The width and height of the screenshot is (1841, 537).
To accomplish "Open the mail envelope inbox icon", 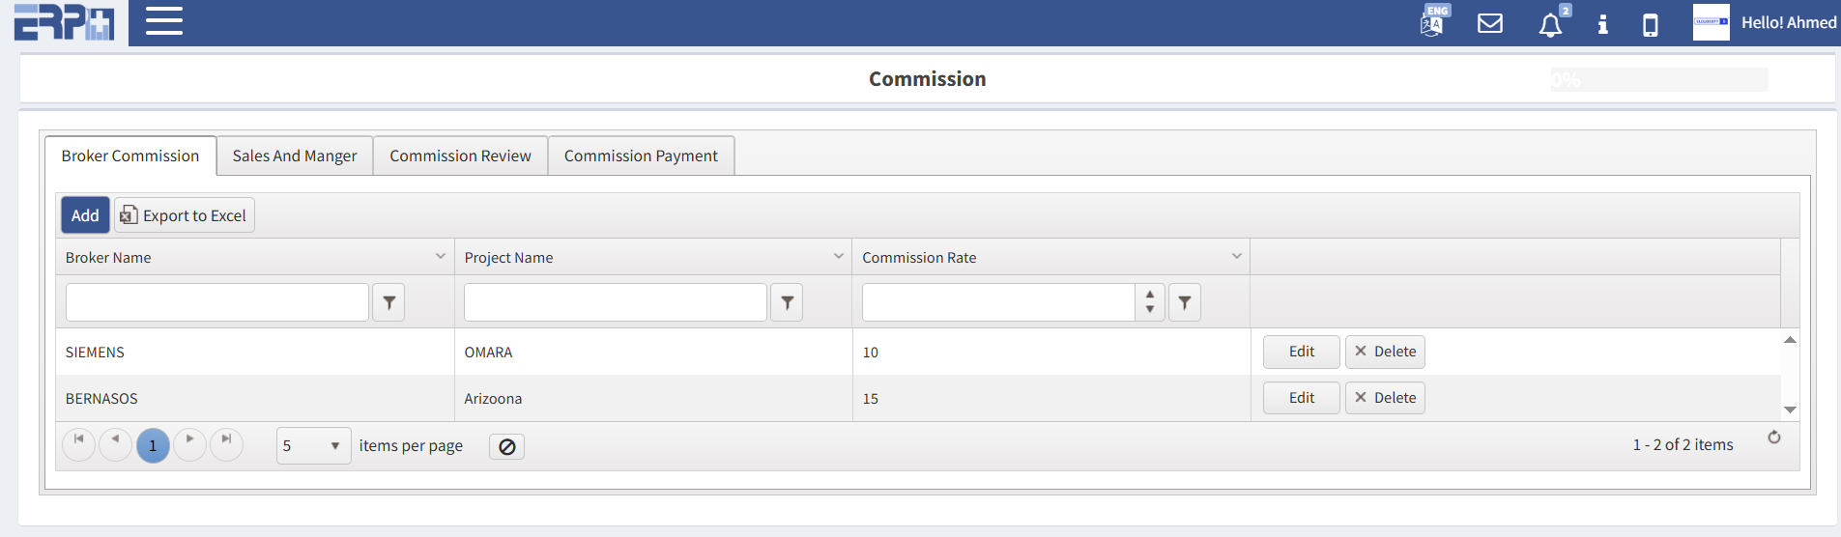I will coord(1490,23).
